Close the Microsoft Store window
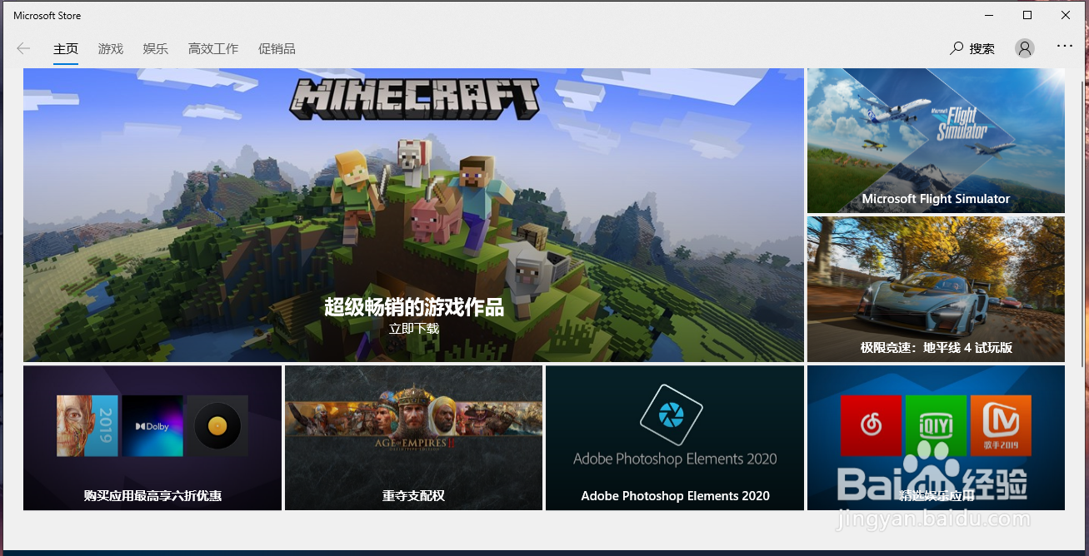This screenshot has height=556, width=1089. click(x=1066, y=15)
